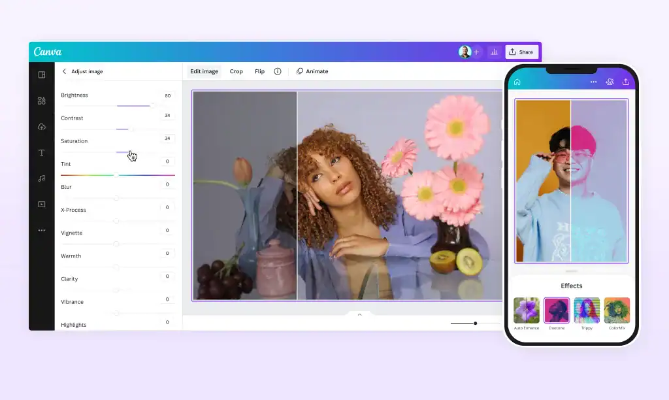669x400 pixels.
Task: Open the More dots icon in sidebar
Action: click(x=41, y=230)
